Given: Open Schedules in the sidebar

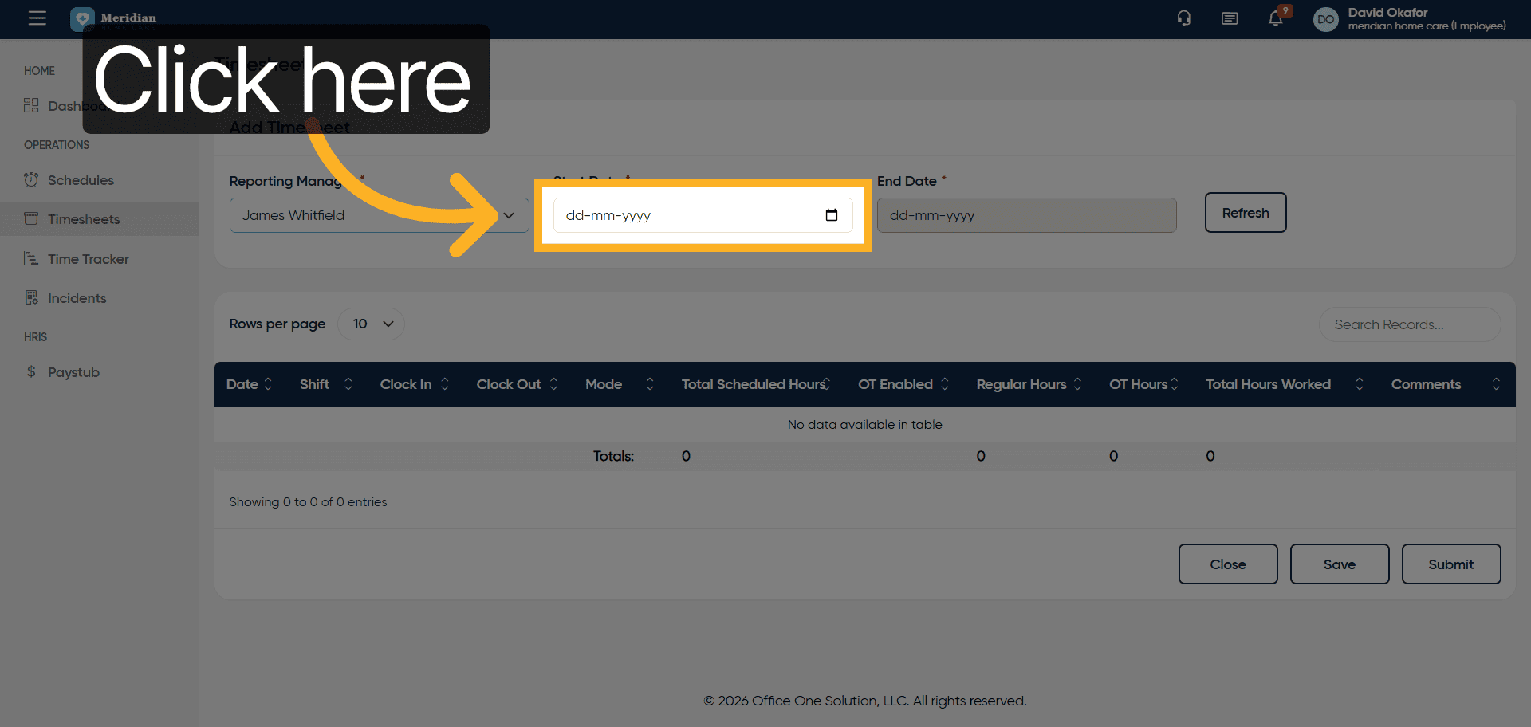Looking at the screenshot, I should click(81, 180).
